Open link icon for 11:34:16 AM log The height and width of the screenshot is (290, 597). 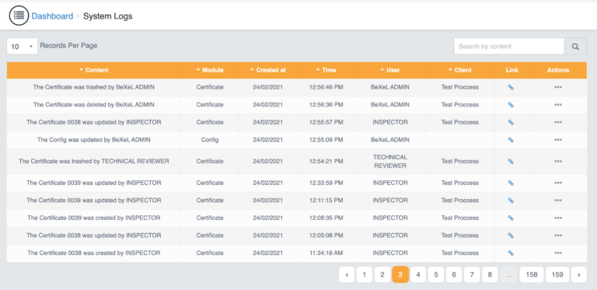click(x=511, y=253)
